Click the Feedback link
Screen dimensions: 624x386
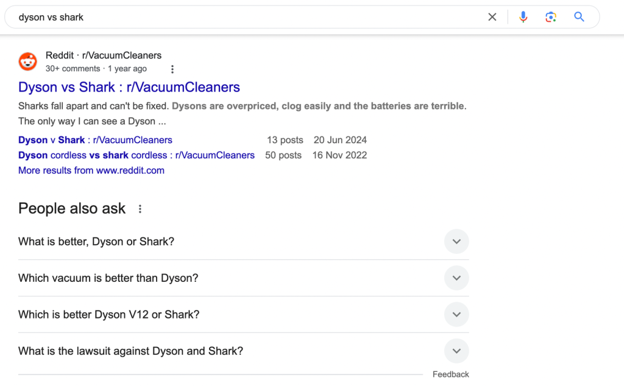(450, 374)
